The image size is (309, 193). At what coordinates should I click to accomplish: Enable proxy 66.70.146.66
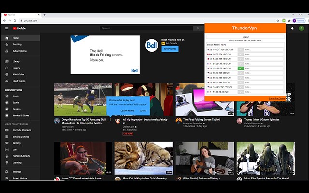(240, 73)
